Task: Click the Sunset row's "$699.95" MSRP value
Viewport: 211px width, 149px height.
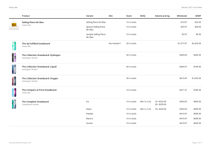Action: click(x=197, y=123)
